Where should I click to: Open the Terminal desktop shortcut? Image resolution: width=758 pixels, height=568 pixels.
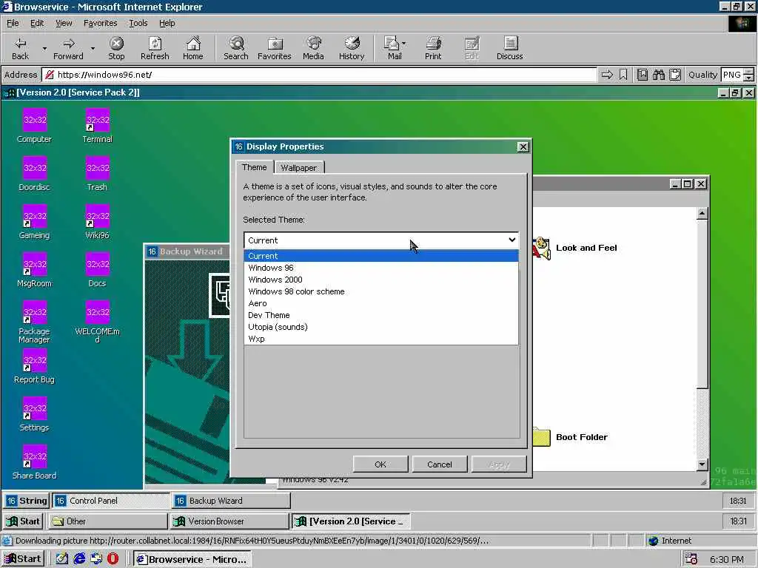pyautogui.click(x=98, y=126)
